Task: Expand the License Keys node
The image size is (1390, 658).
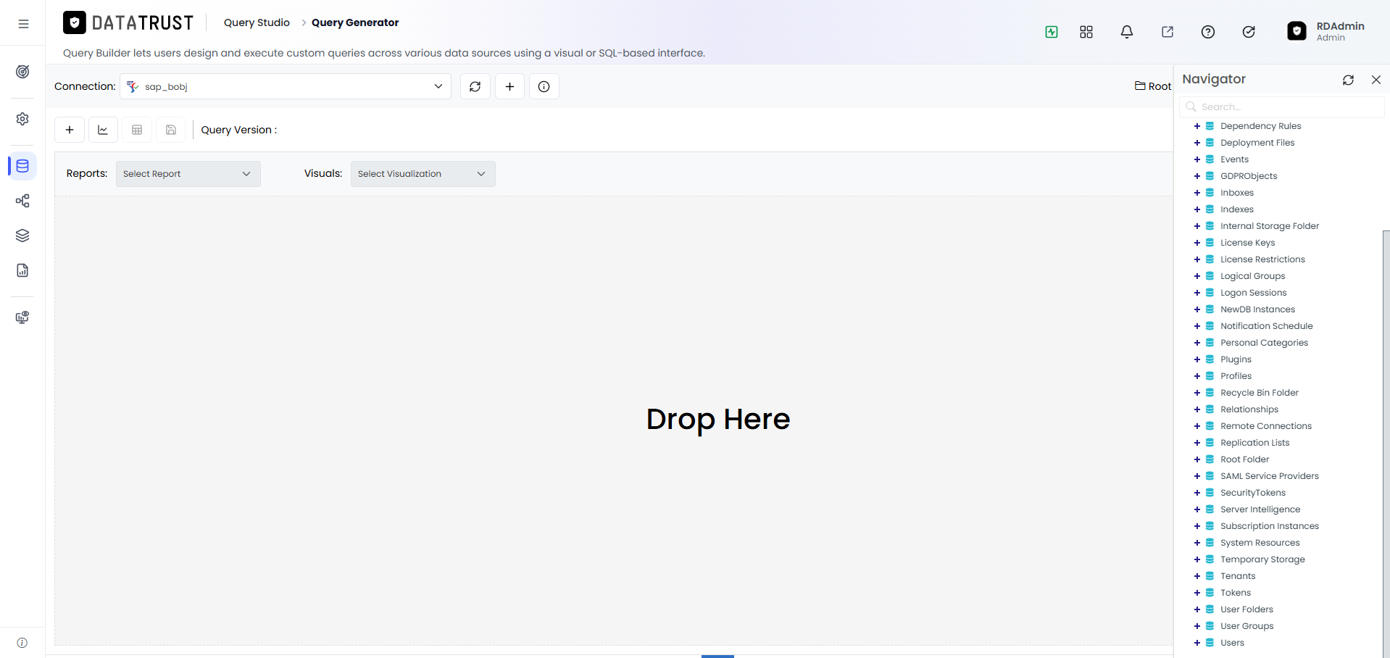Action: (x=1197, y=243)
